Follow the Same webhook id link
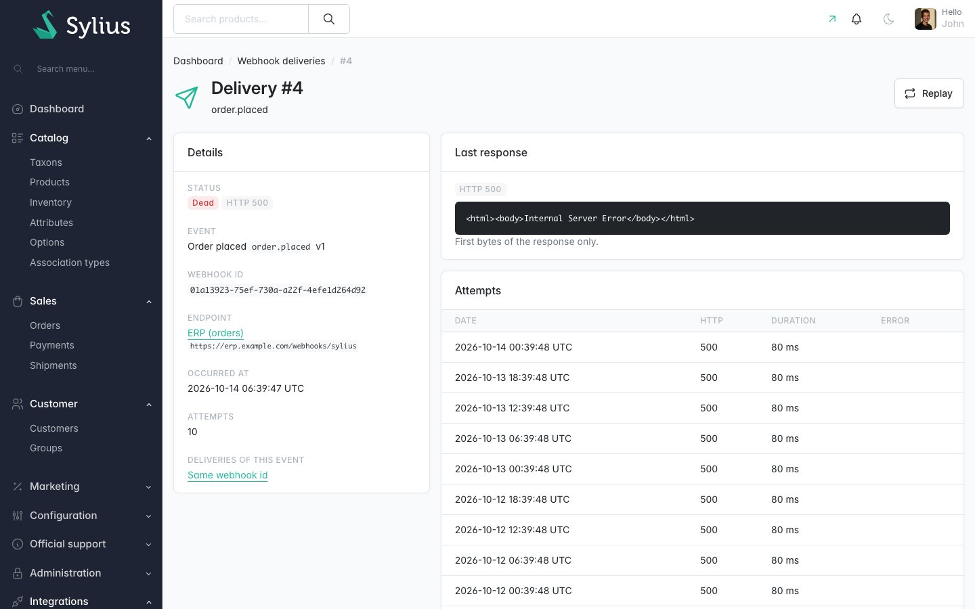 click(227, 475)
